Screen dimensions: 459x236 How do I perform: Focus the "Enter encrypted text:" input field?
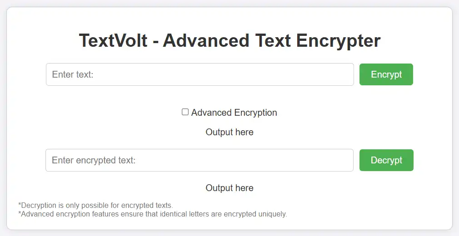pyautogui.click(x=199, y=160)
